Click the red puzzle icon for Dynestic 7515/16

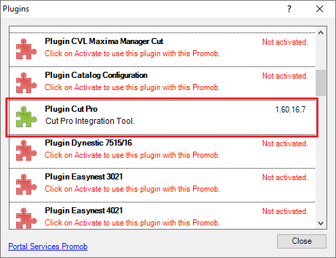(26, 150)
